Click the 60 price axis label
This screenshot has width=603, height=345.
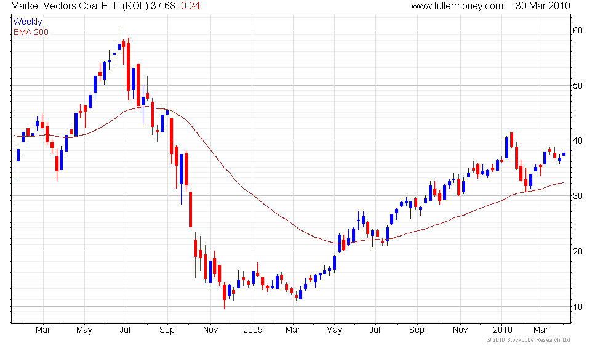click(578, 30)
